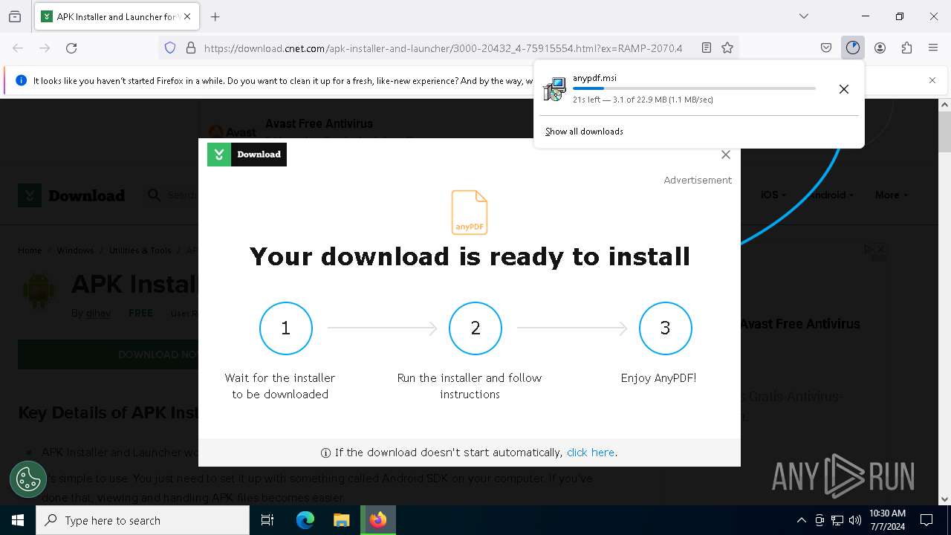
Task: Toggle the Downloads panel toolbar button
Action: click(853, 48)
